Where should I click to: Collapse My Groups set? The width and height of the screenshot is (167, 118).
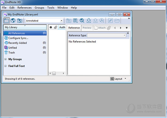pos(6,59)
